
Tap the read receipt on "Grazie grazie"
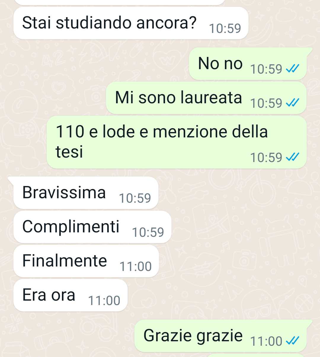point(292,341)
